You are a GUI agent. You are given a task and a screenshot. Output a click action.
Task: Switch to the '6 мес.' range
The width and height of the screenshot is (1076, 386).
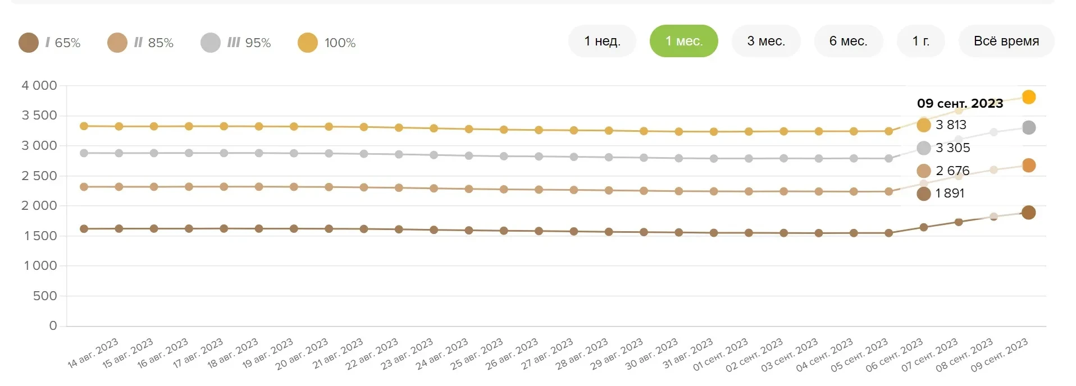(848, 41)
